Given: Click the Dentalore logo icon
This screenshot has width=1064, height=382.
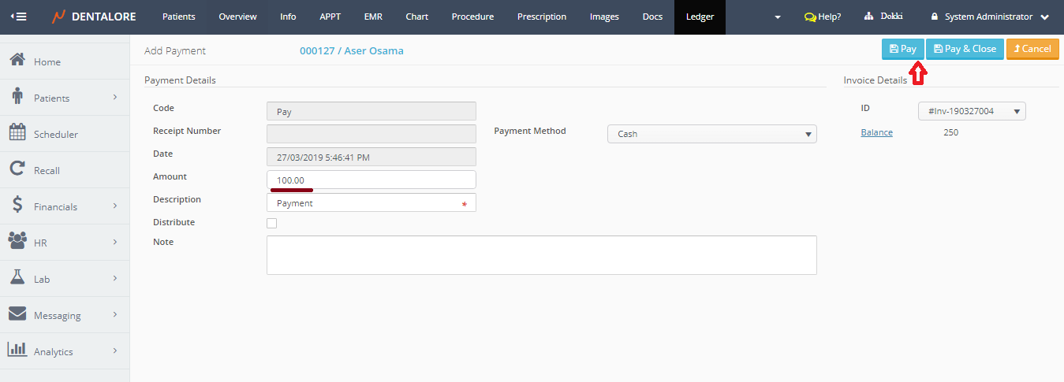Looking at the screenshot, I should click(x=59, y=17).
